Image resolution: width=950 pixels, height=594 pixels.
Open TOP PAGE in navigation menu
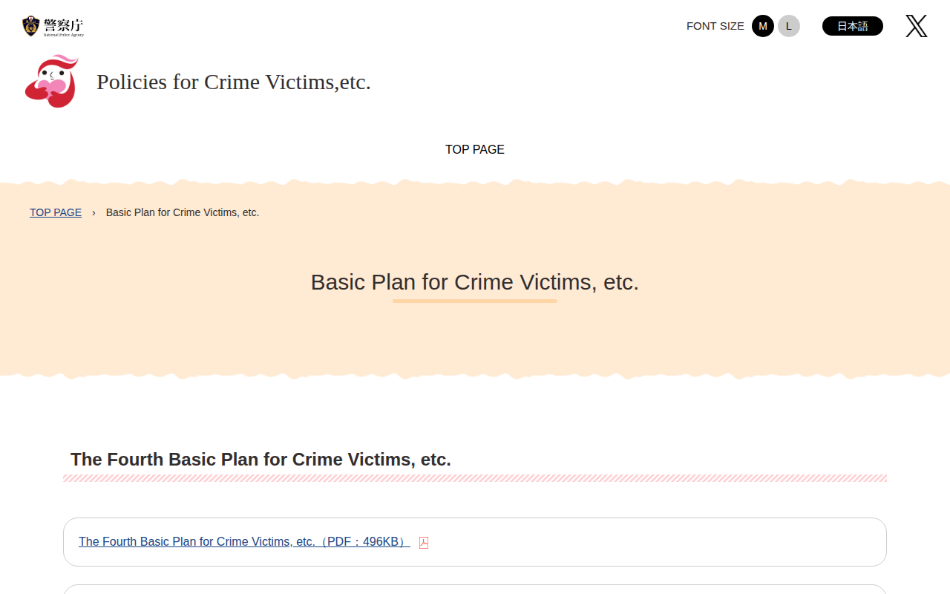coord(474,150)
